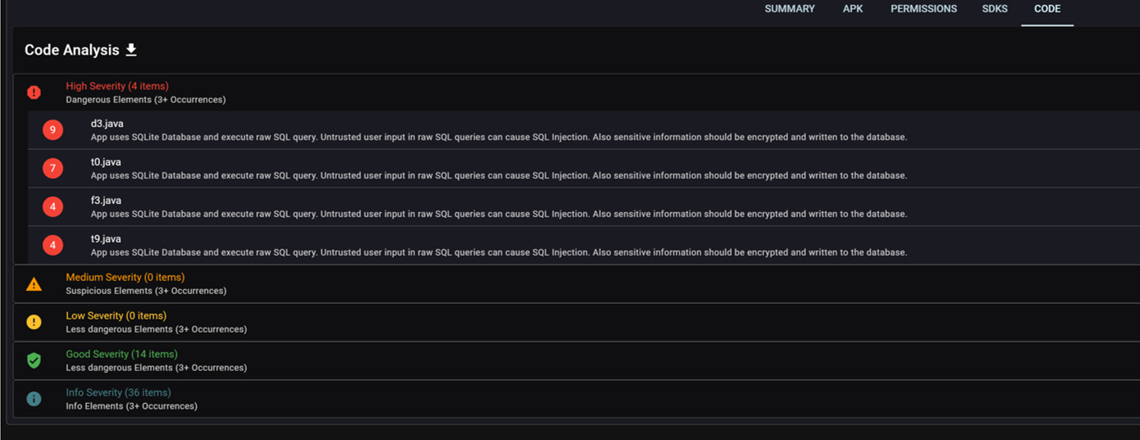
Task: Click the SQL Injection description under t0.java
Action: pos(499,176)
